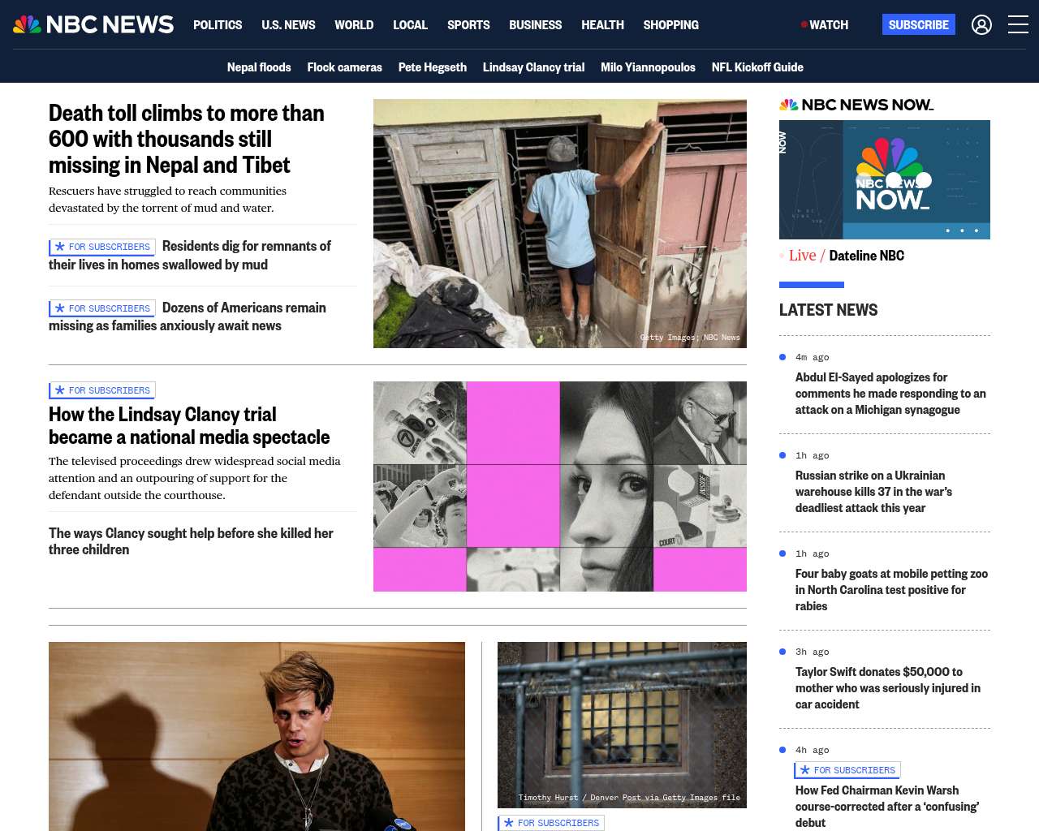Click the '3h ago' timestamp

812,652
